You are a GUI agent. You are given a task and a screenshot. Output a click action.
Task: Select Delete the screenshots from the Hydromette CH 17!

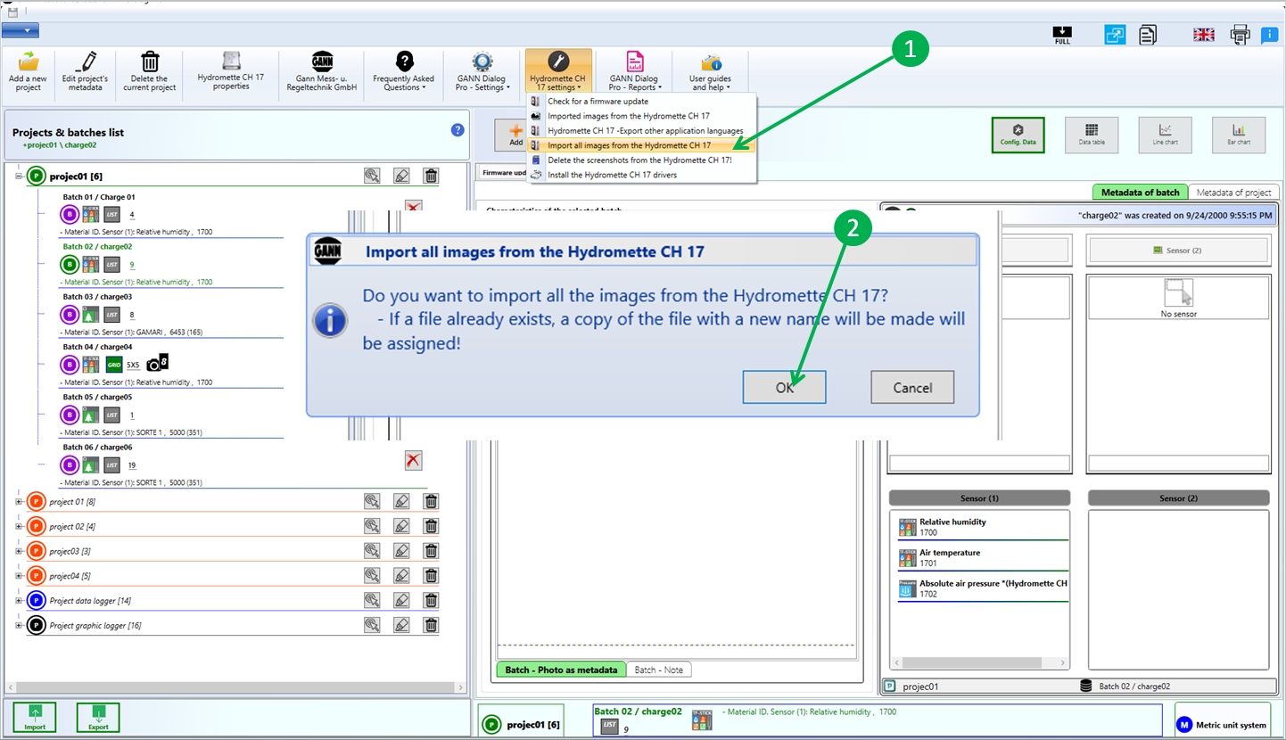642,160
